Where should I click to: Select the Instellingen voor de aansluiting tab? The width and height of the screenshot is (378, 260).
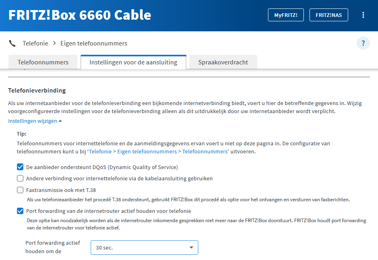pyautogui.click(x=133, y=62)
